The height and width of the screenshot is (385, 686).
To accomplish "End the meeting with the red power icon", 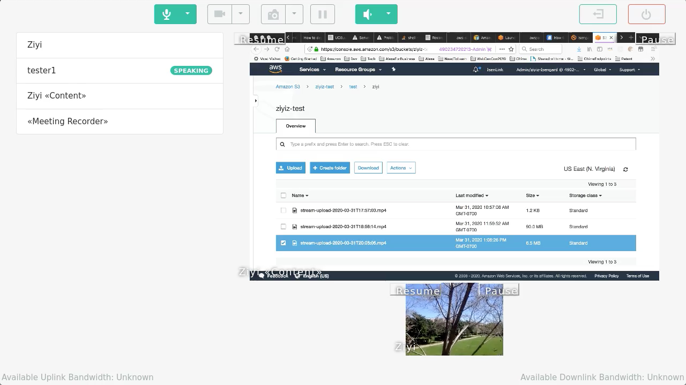I will click(646, 14).
